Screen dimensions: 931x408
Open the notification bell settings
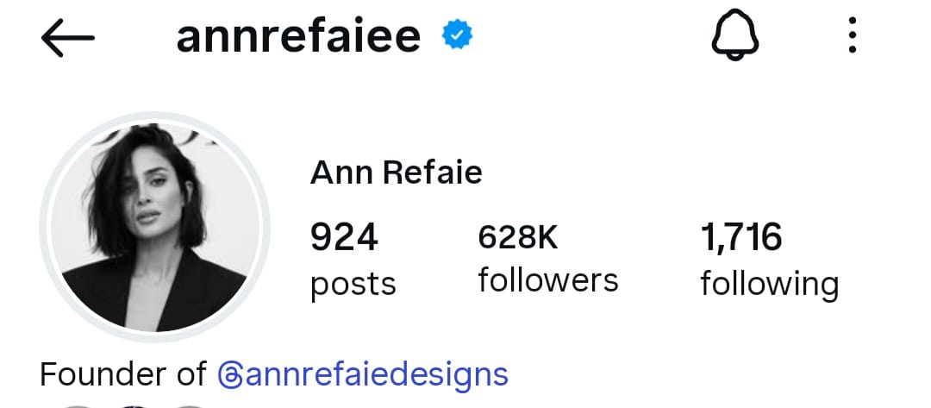[x=734, y=37]
